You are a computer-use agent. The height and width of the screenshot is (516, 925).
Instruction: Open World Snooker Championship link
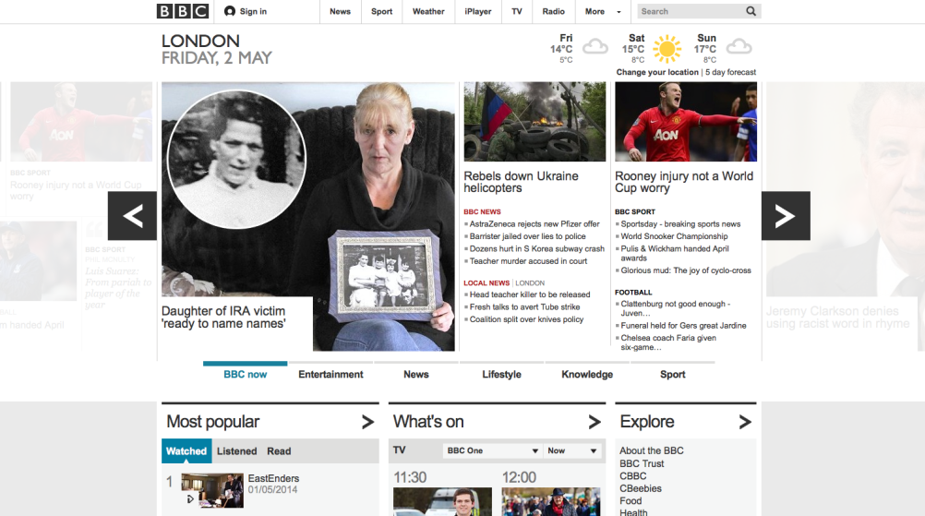coord(674,236)
